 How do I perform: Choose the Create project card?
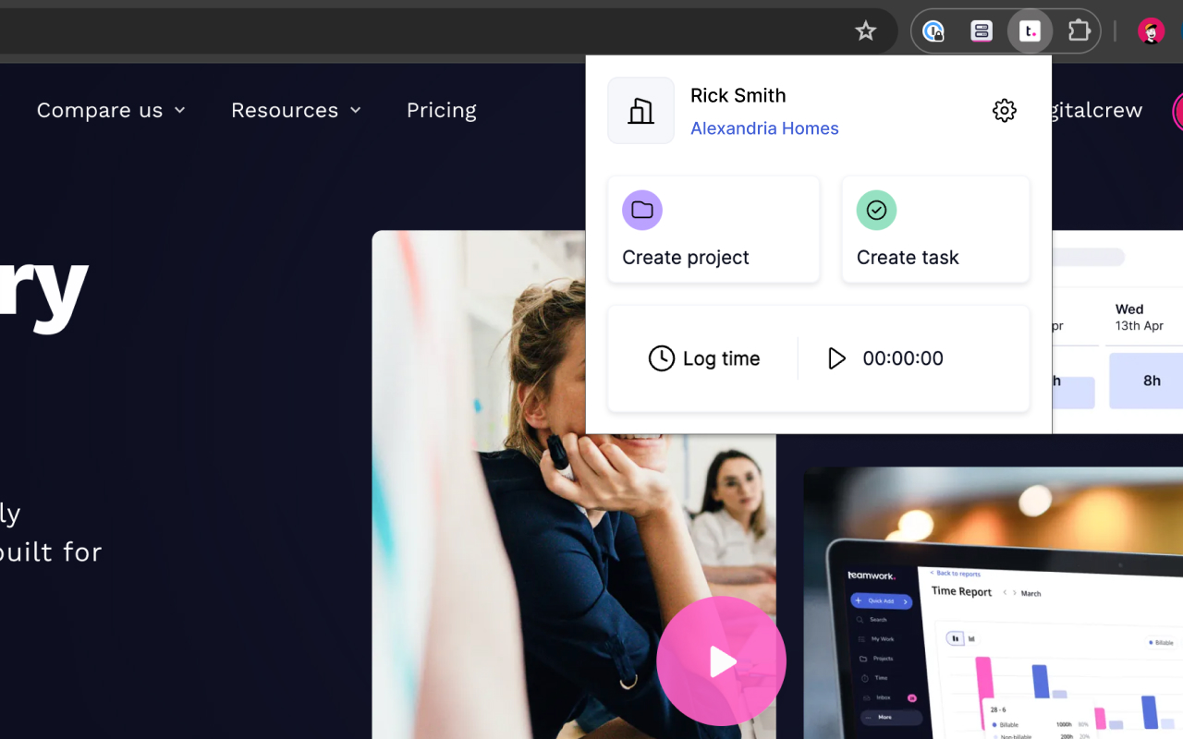713,229
